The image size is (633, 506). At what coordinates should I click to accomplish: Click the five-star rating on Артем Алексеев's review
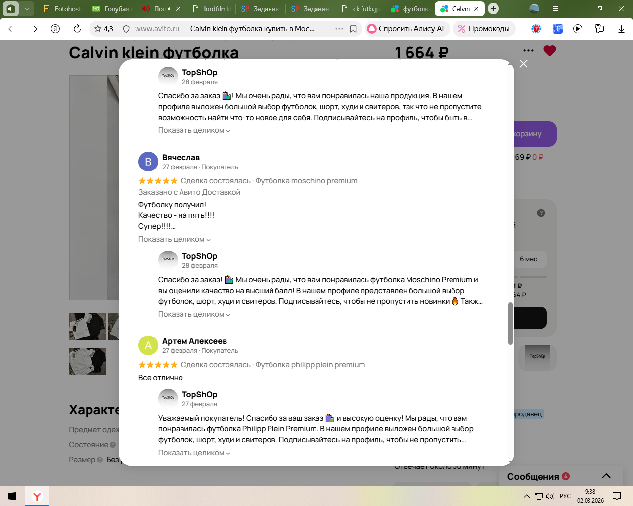tap(158, 365)
